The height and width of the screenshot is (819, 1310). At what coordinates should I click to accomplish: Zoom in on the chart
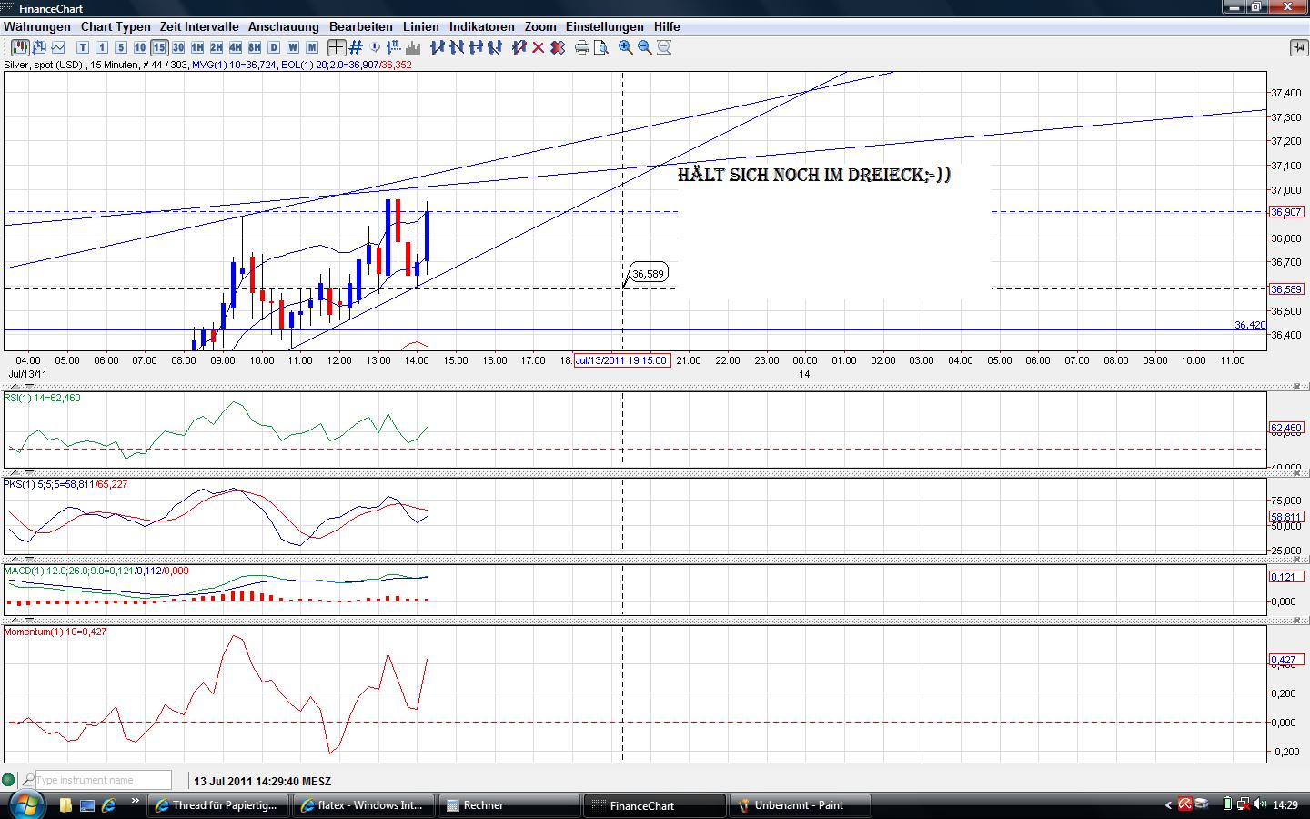pyautogui.click(x=626, y=47)
